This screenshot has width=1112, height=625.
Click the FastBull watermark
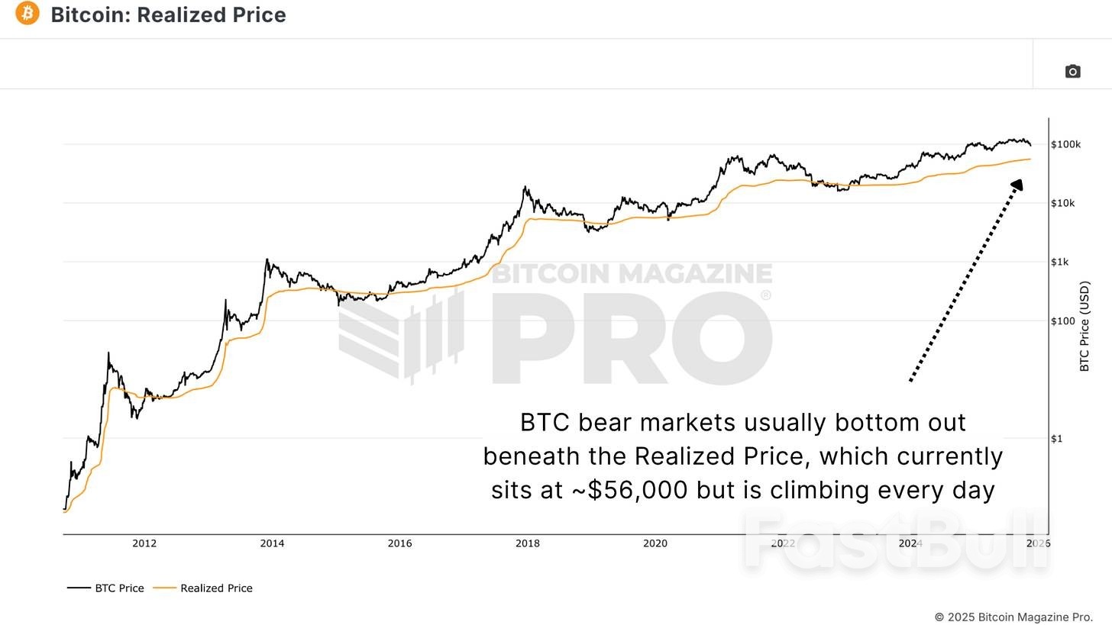tap(895, 540)
